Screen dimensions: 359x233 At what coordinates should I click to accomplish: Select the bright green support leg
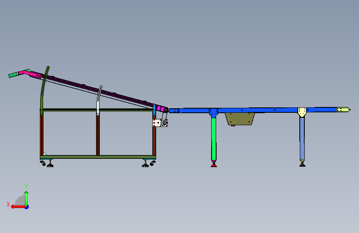(x=214, y=139)
